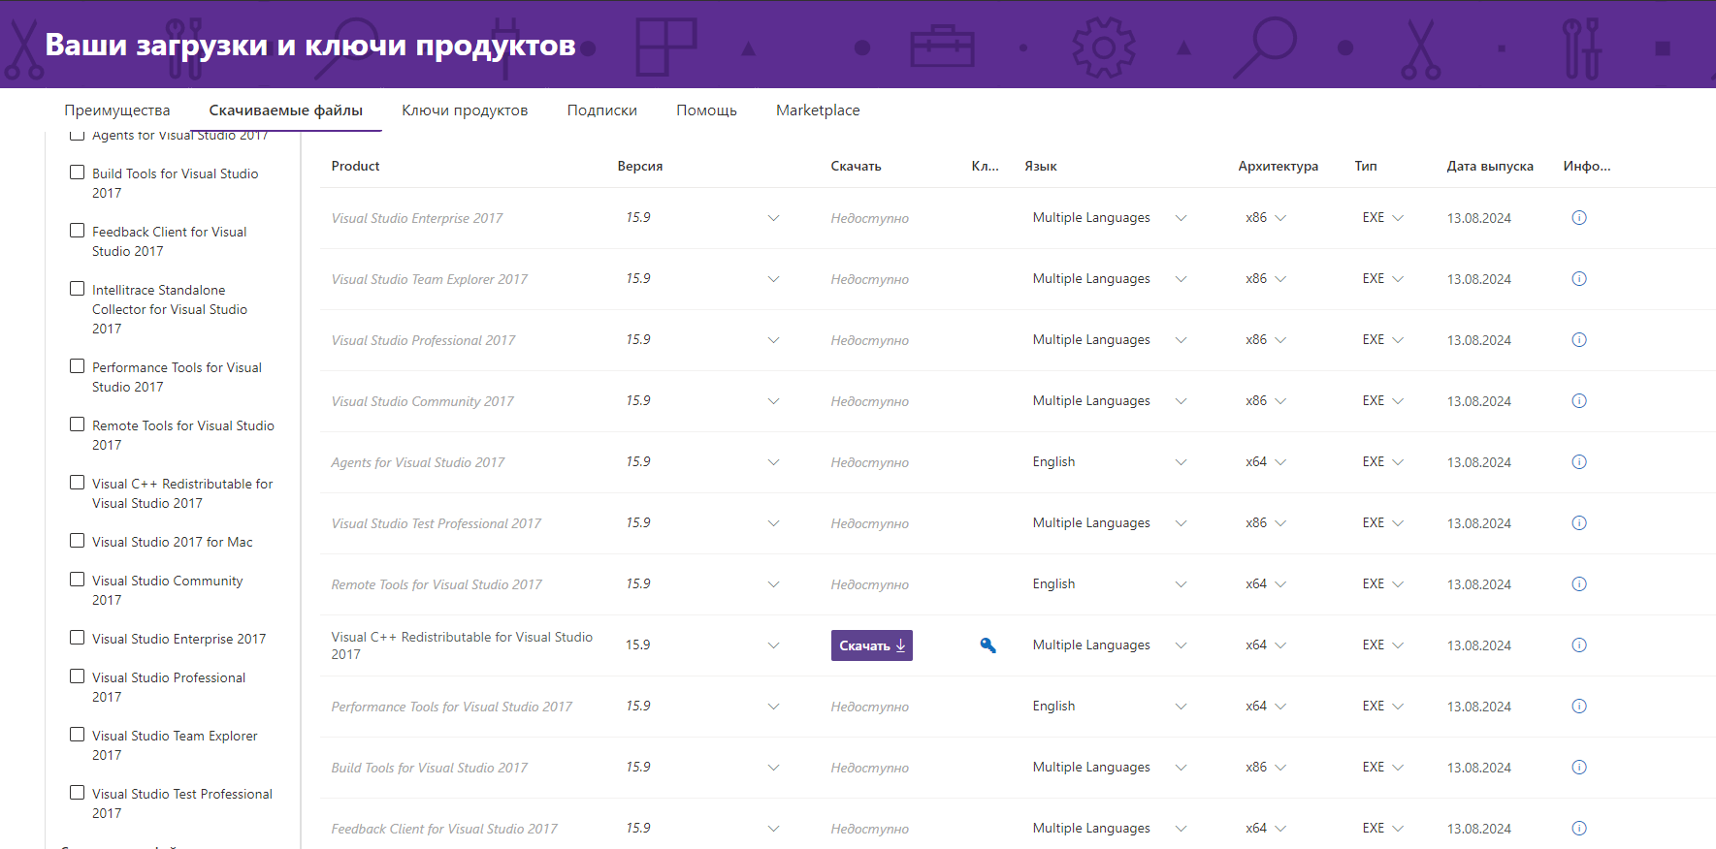This screenshot has width=1716, height=849.
Task: Check Build Tools for Visual Studio 2017 filter
Action: tap(77, 173)
